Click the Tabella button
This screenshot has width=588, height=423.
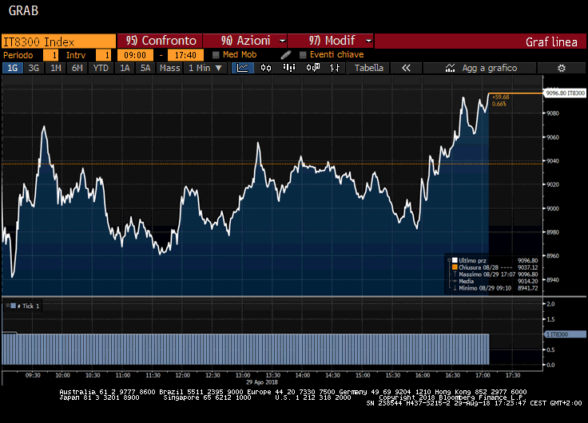pyautogui.click(x=368, y=69)
